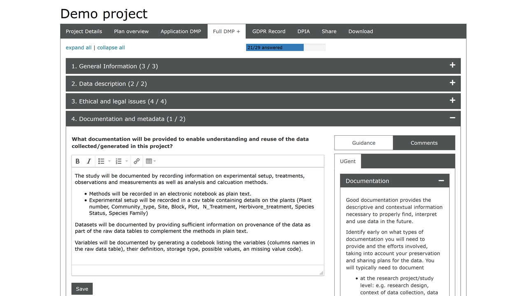Click the 21/29 answered progress bar
This screenshot has height=296, width=527.
click(x=285, y=48)
